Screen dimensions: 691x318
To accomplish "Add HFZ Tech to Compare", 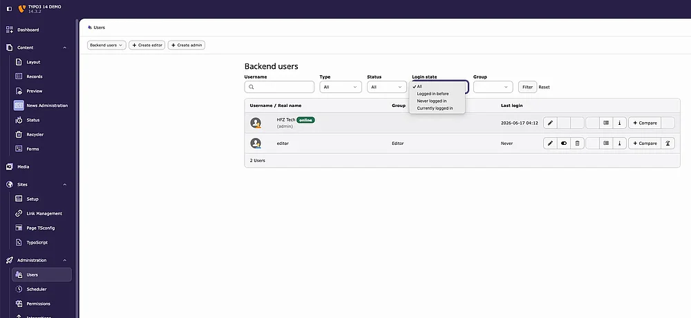I will (645, 123).
